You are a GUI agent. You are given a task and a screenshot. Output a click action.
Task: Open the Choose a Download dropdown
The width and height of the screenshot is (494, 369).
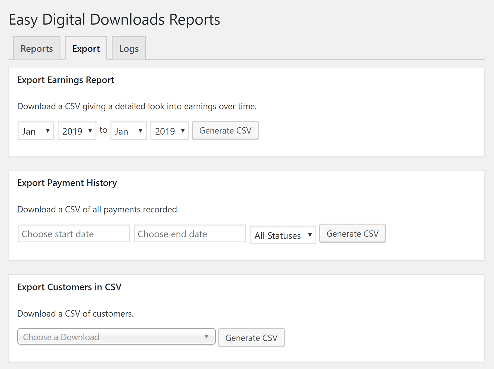click(116, 337)
